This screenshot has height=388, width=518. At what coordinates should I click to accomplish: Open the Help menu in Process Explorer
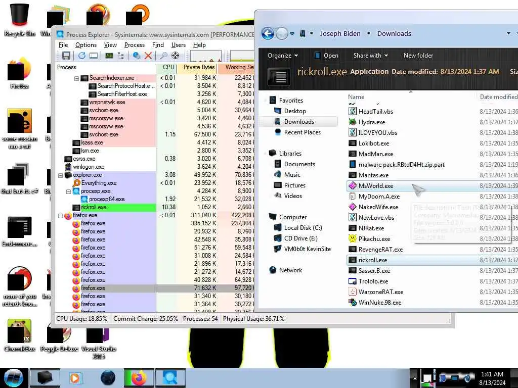(199, 45)
